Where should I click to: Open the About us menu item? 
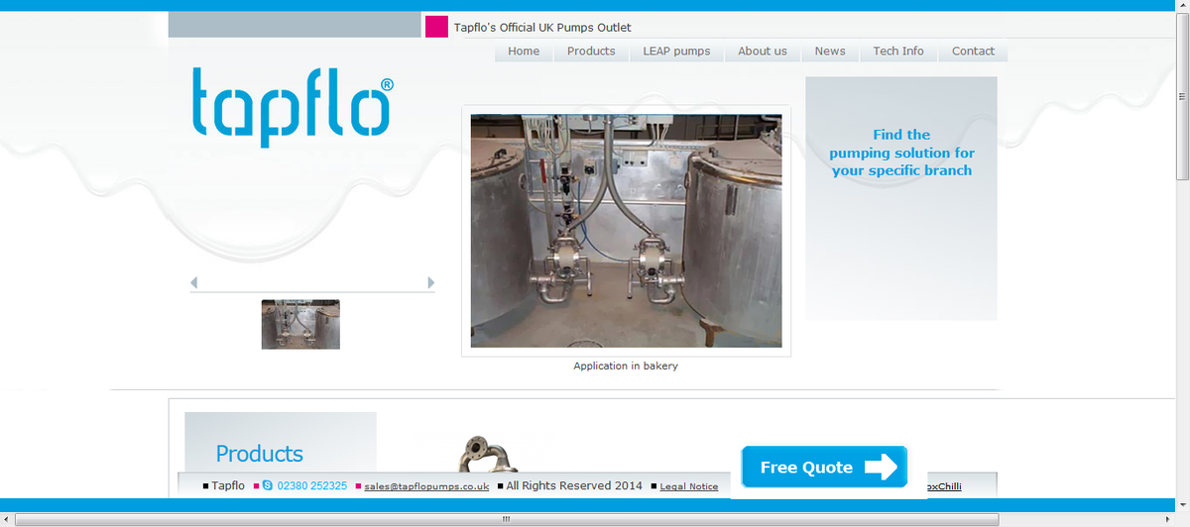click(x=763, y=52)
